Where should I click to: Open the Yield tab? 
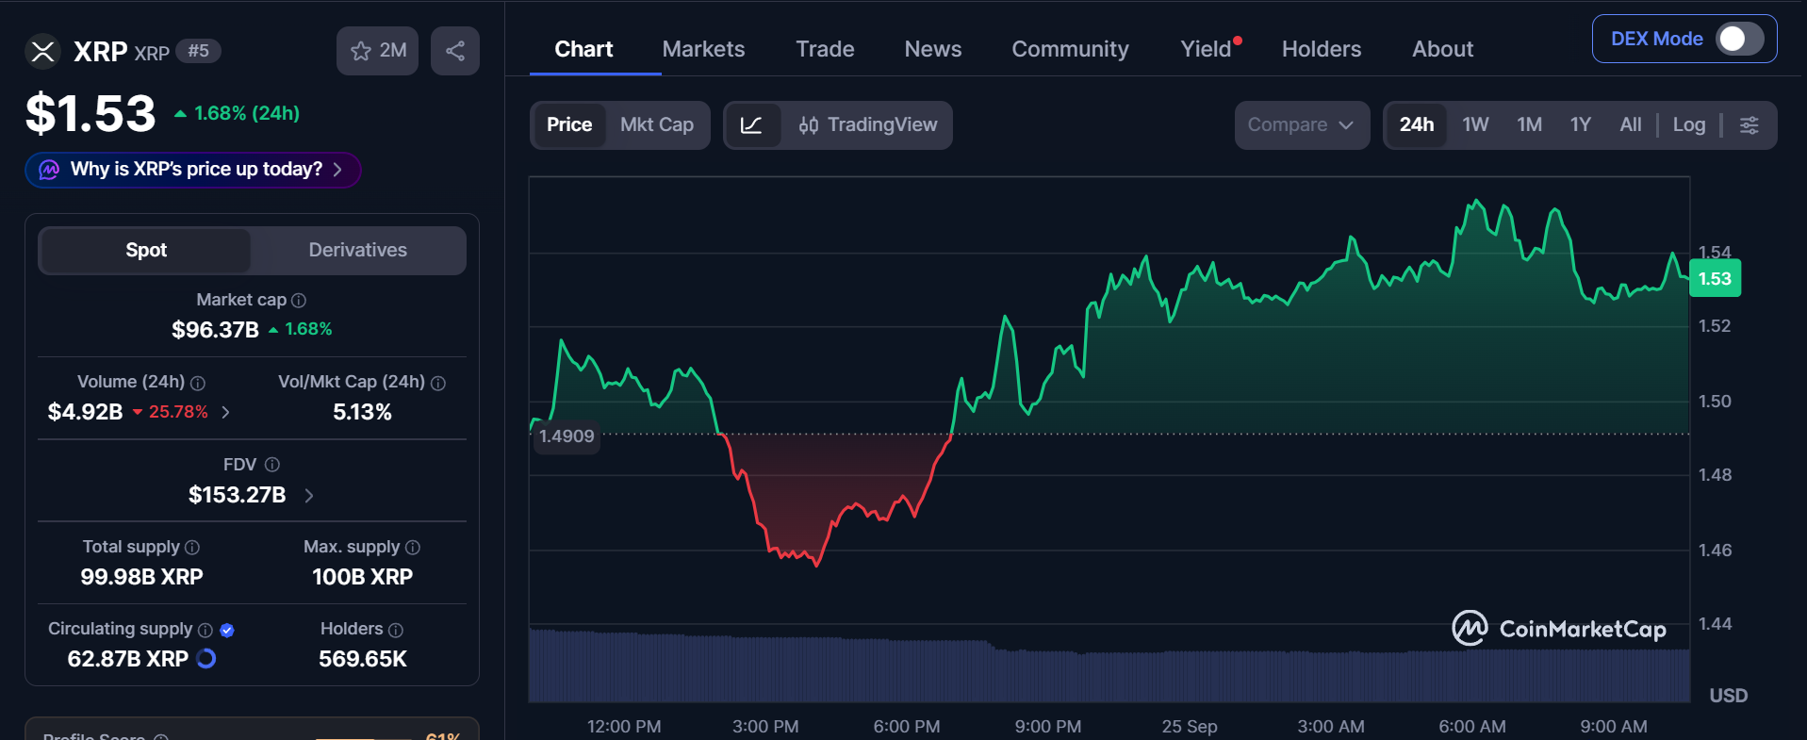[x=1207, y=49]
